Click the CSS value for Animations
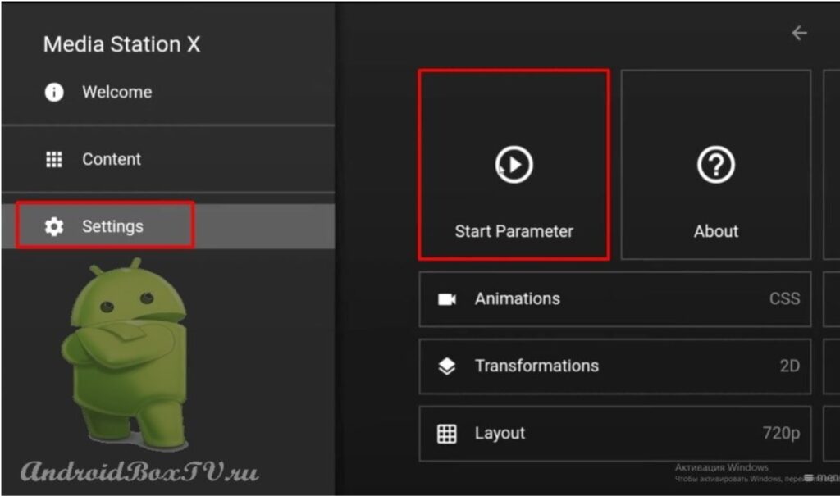The width and height of the screenshot is (840, 496). (x=784, y=298)
